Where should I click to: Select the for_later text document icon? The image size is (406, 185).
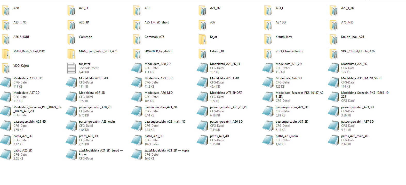(x=71, y=68)
